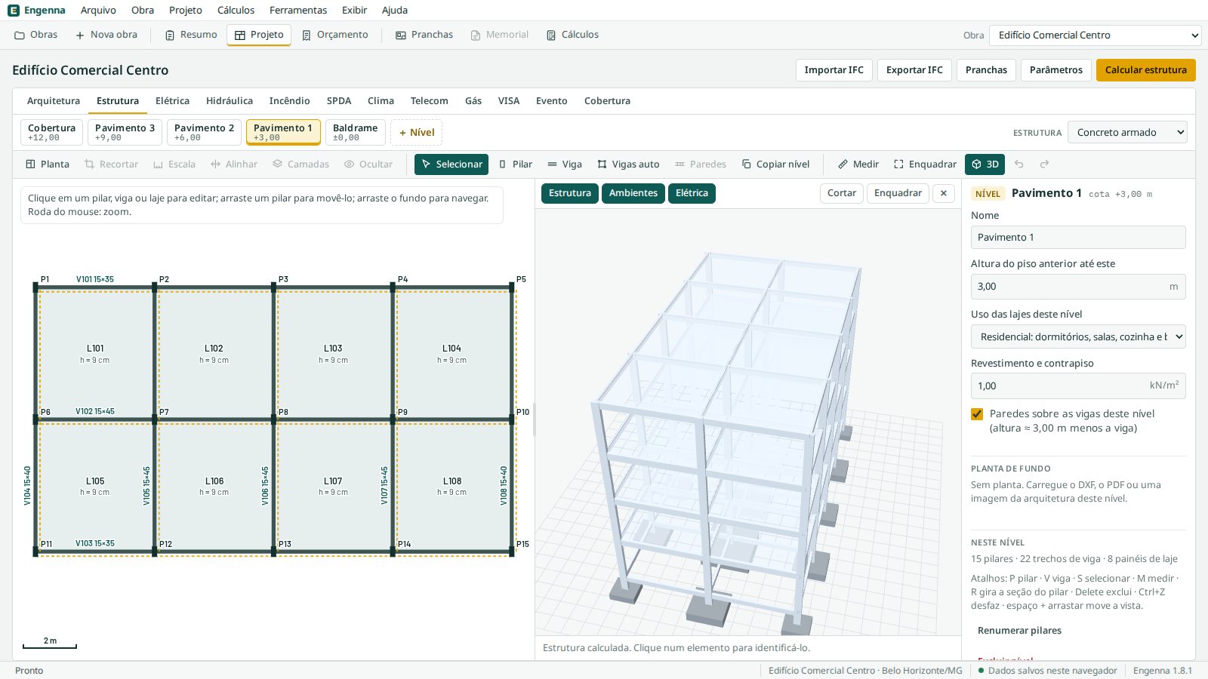Screen dimensions: 1208x679
Task: Edit the Nome field
Action: tap(1078, 238)
